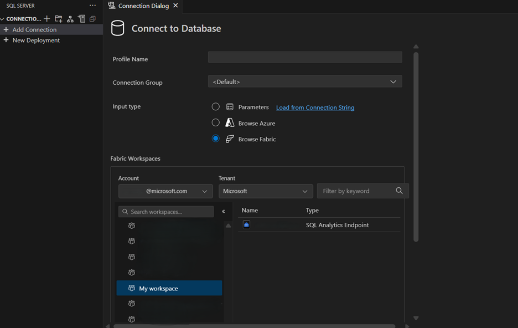Click the Profile Name input field
Screen dimensions: 518x328
(x=304, y=58)
